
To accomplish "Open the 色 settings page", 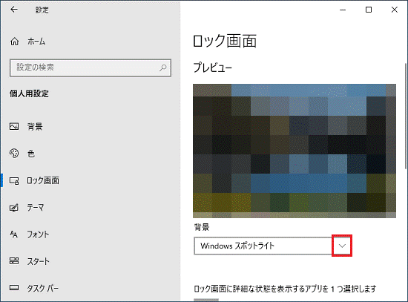I will coord(31,154).
